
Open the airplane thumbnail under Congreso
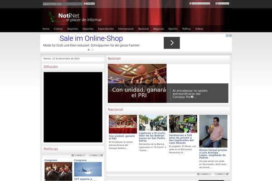click(88, 169)
